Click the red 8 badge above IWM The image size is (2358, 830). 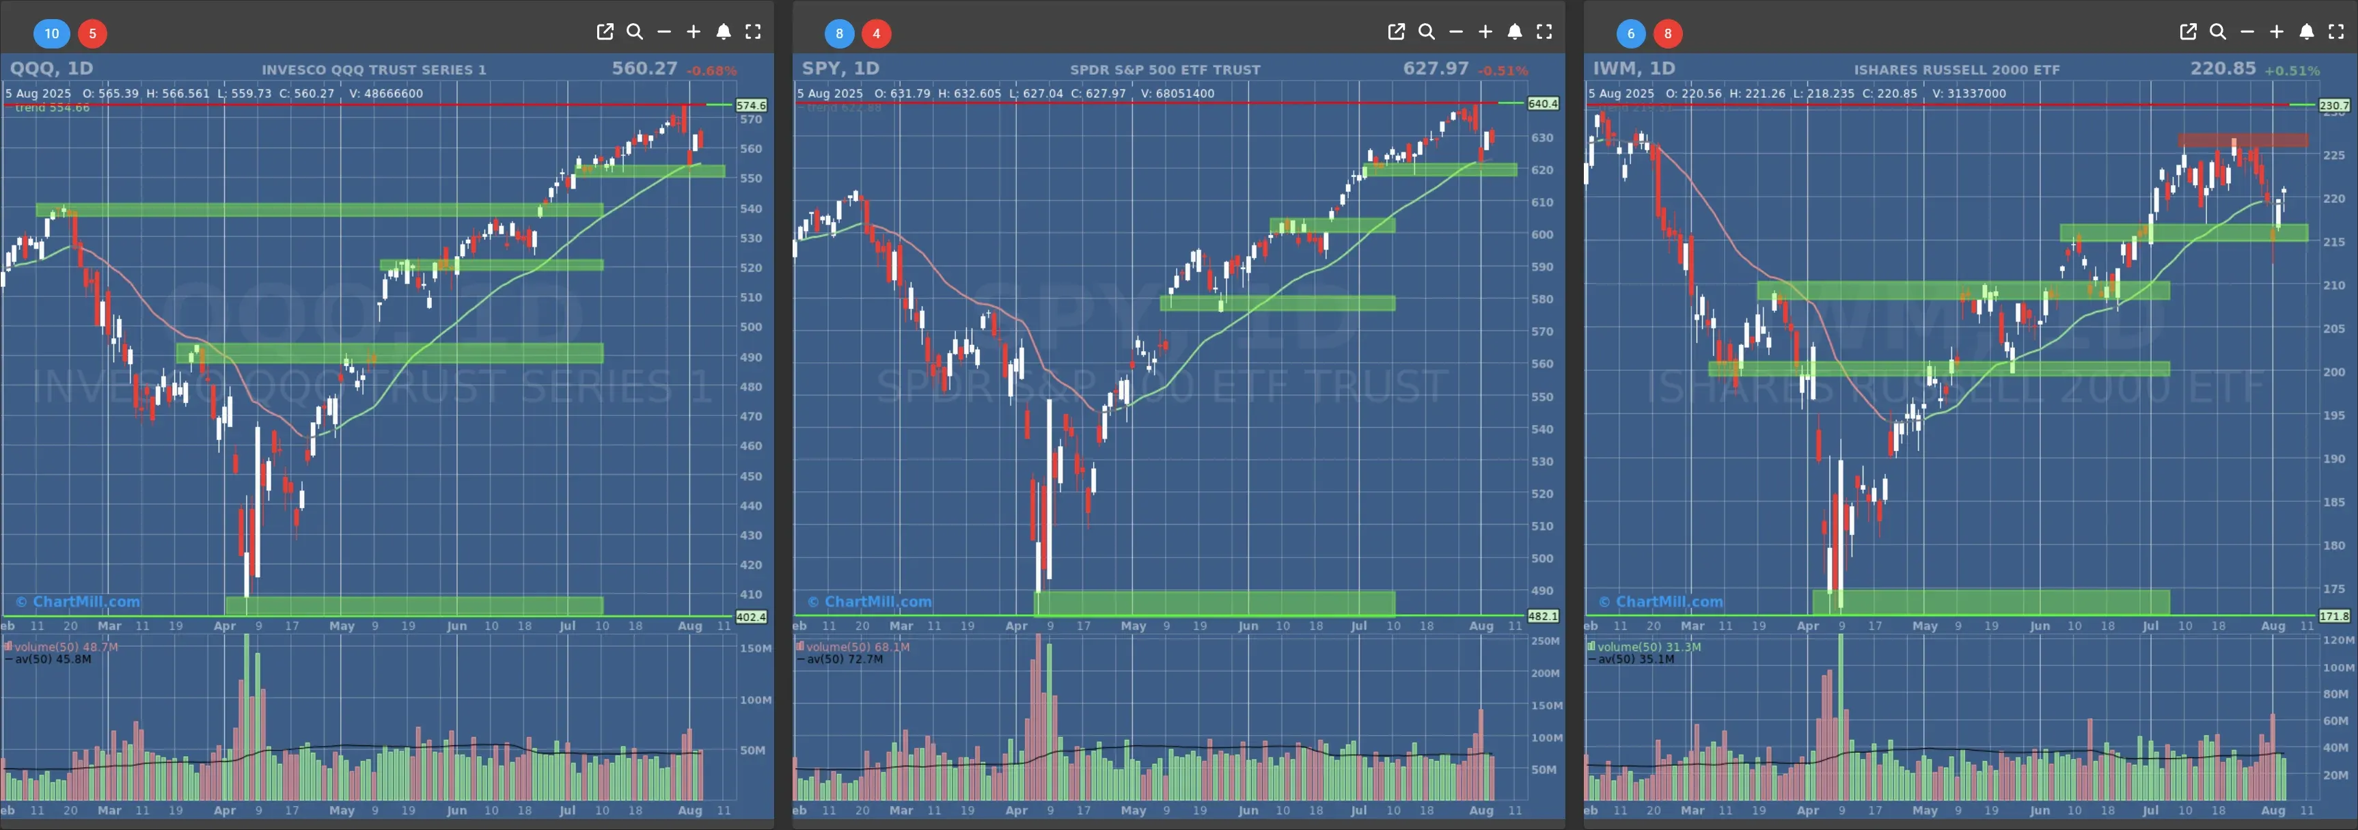click(x=1668, y=34)
